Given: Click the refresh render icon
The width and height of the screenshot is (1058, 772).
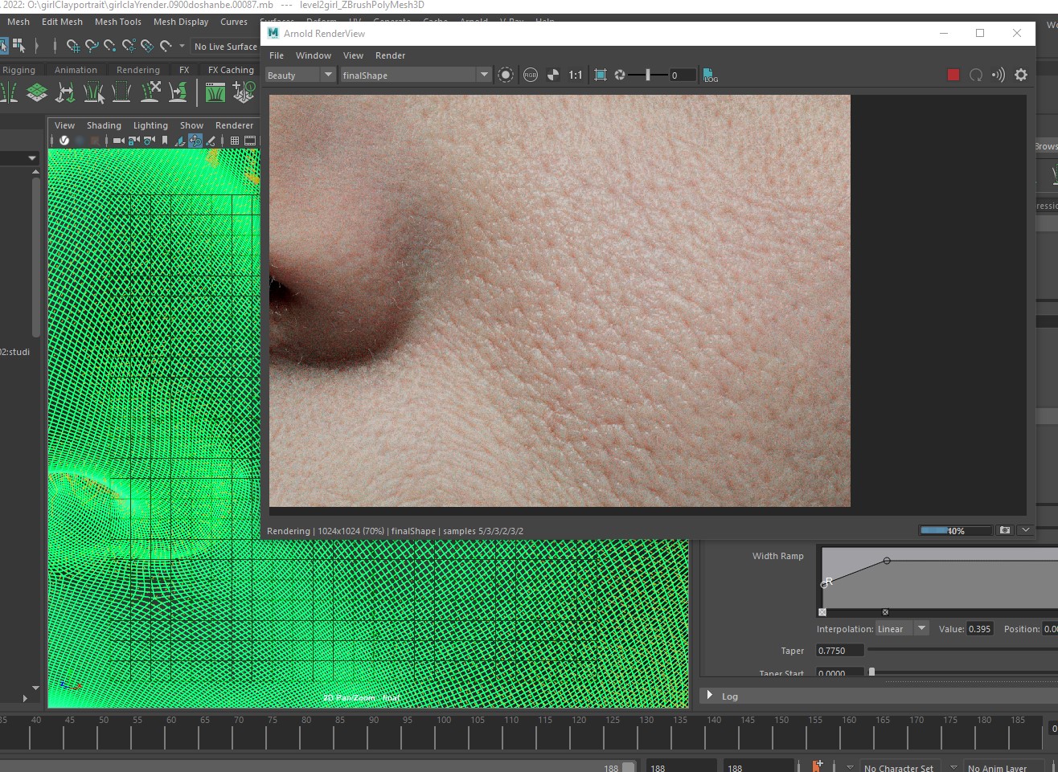Looking at the screenshot, I should (x=976, y=75).
